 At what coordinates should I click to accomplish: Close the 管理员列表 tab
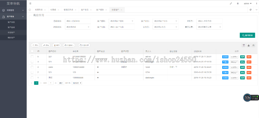click(75, 10)
